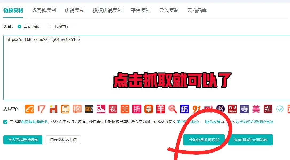This screenshot has height=160, width=290.
Task: Click the magnifier search platform icon
Action: tap(172, 109)
